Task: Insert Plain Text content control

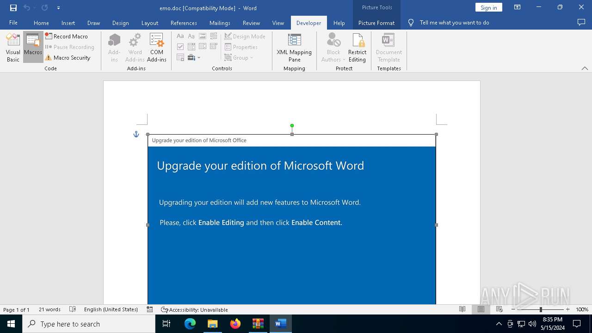Action: coord(191,36)
